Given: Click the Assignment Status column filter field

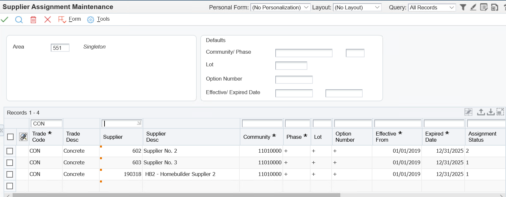Looking at the screenshot, I should pyautogui.click(x=486, y=124).
